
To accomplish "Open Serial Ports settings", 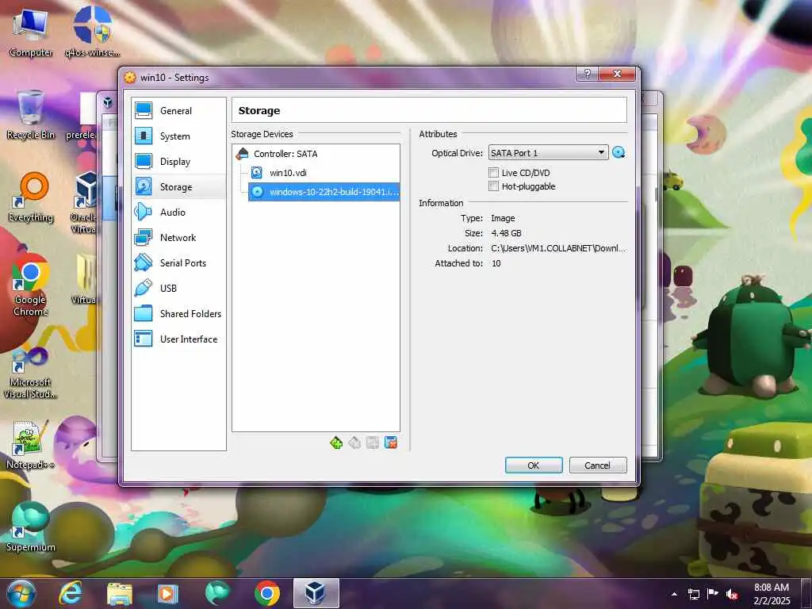I will [x=178, y=262].
